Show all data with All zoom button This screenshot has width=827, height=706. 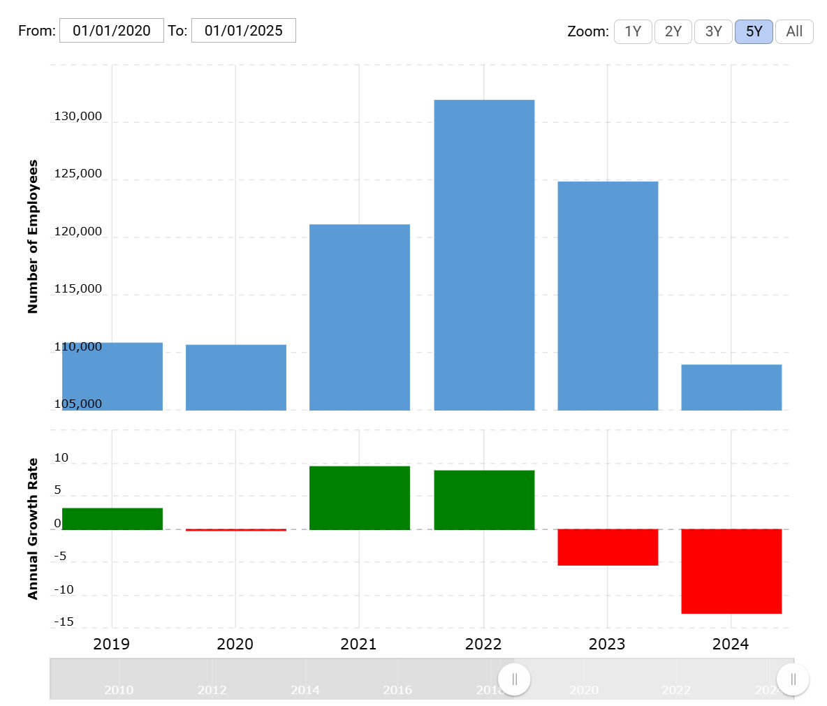tap(794, 31)
